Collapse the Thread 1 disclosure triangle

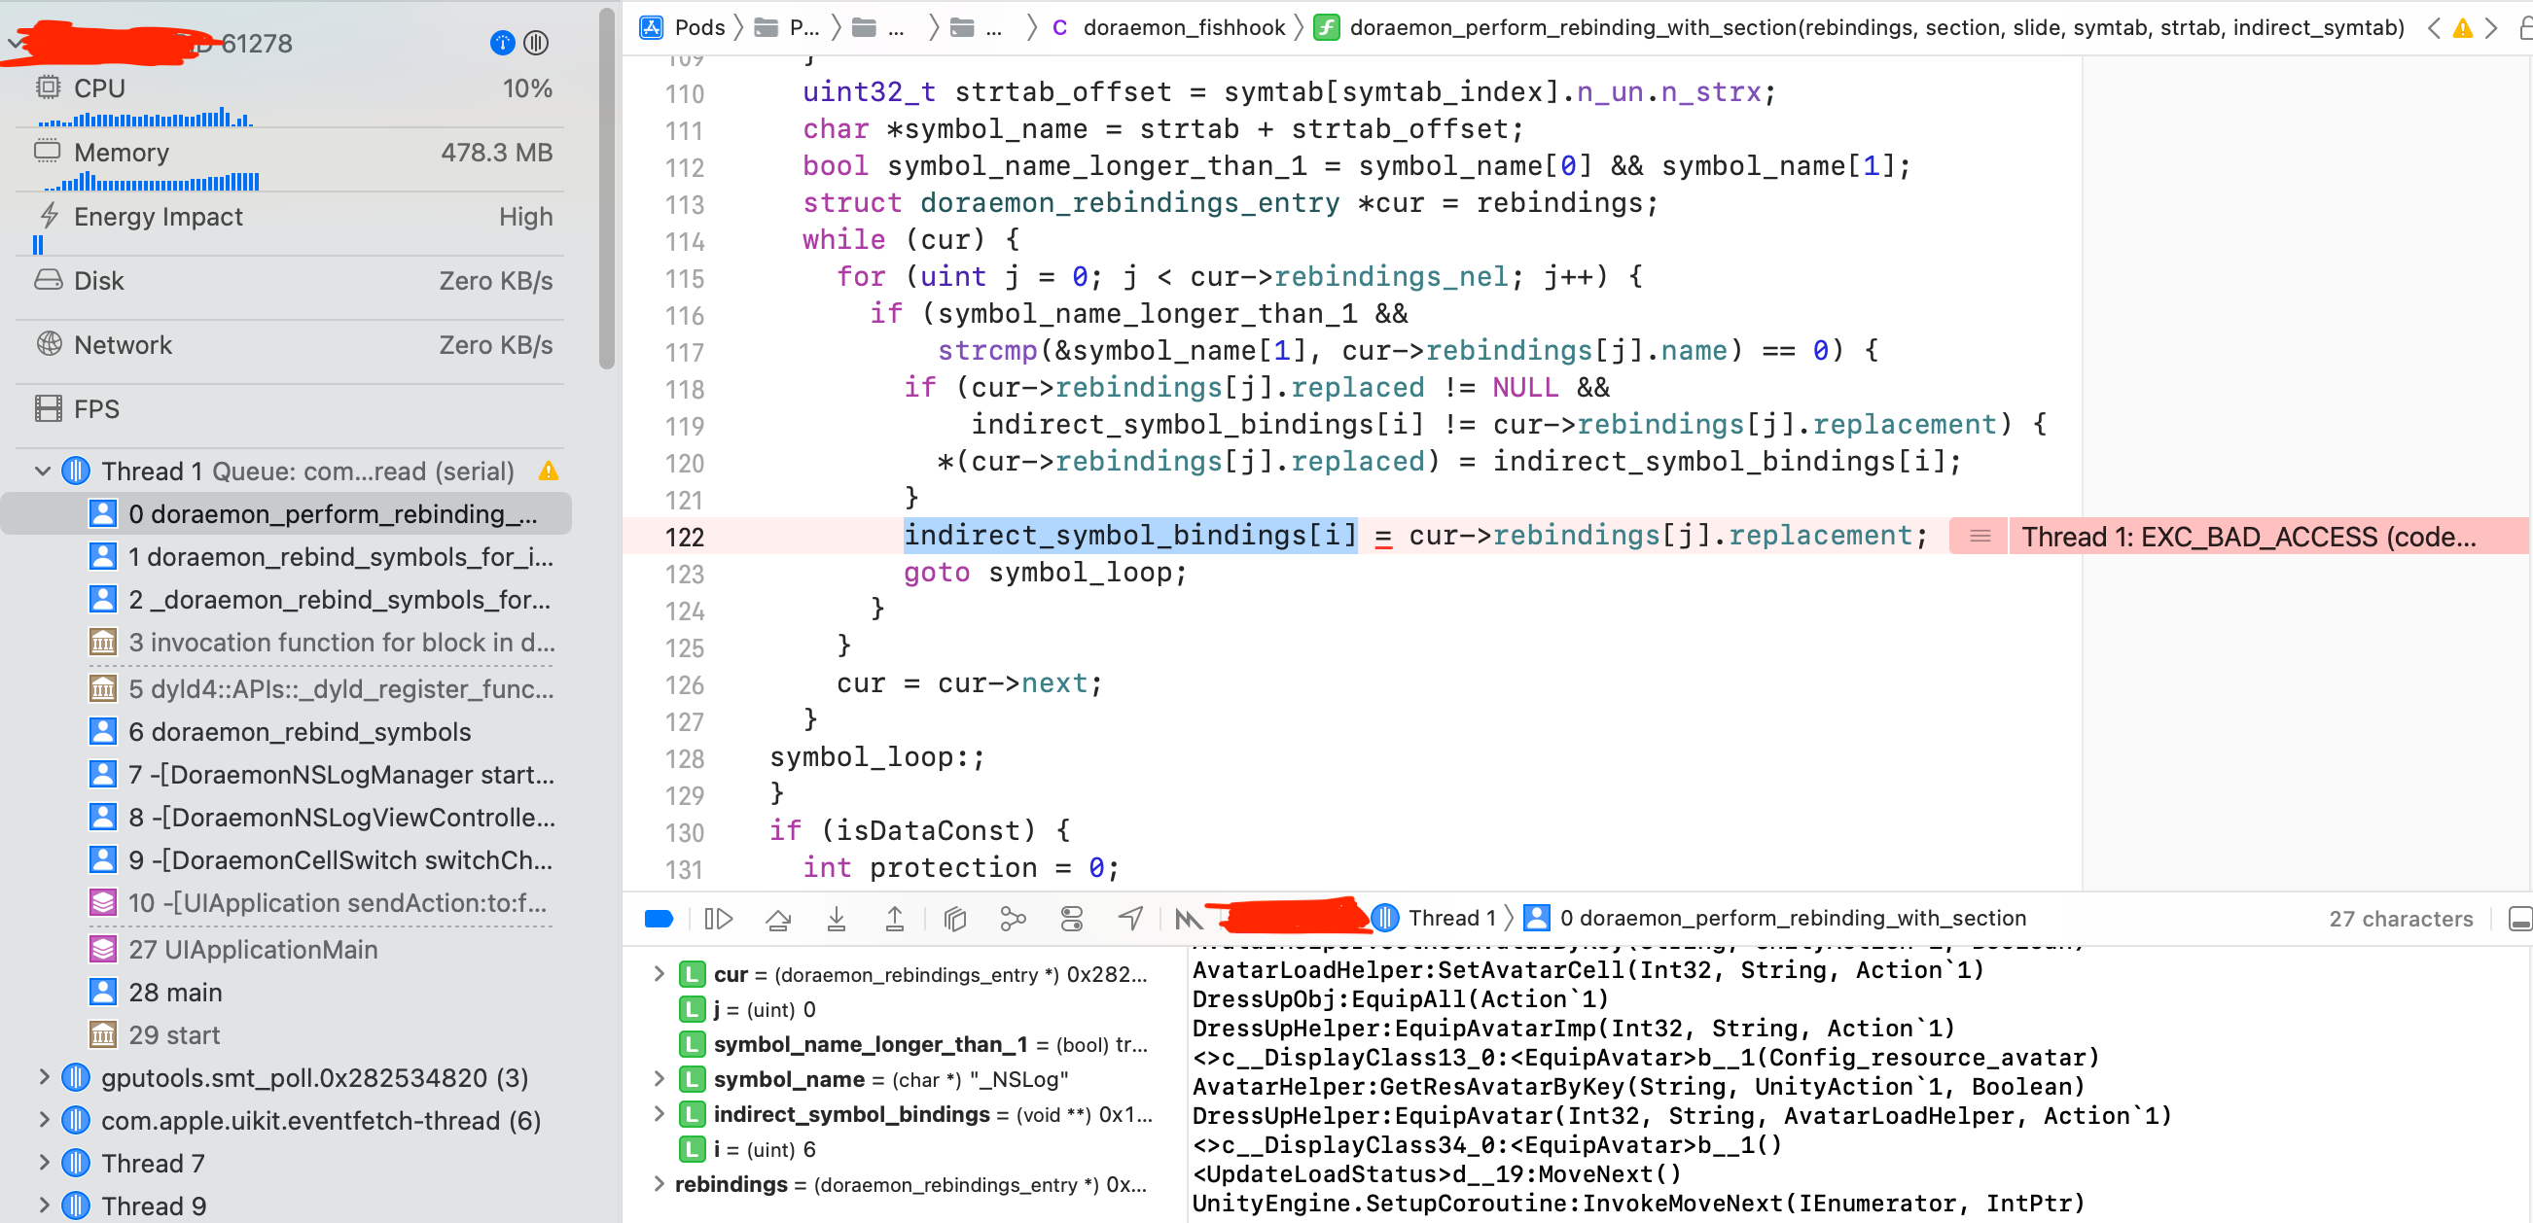coord(42,471)
